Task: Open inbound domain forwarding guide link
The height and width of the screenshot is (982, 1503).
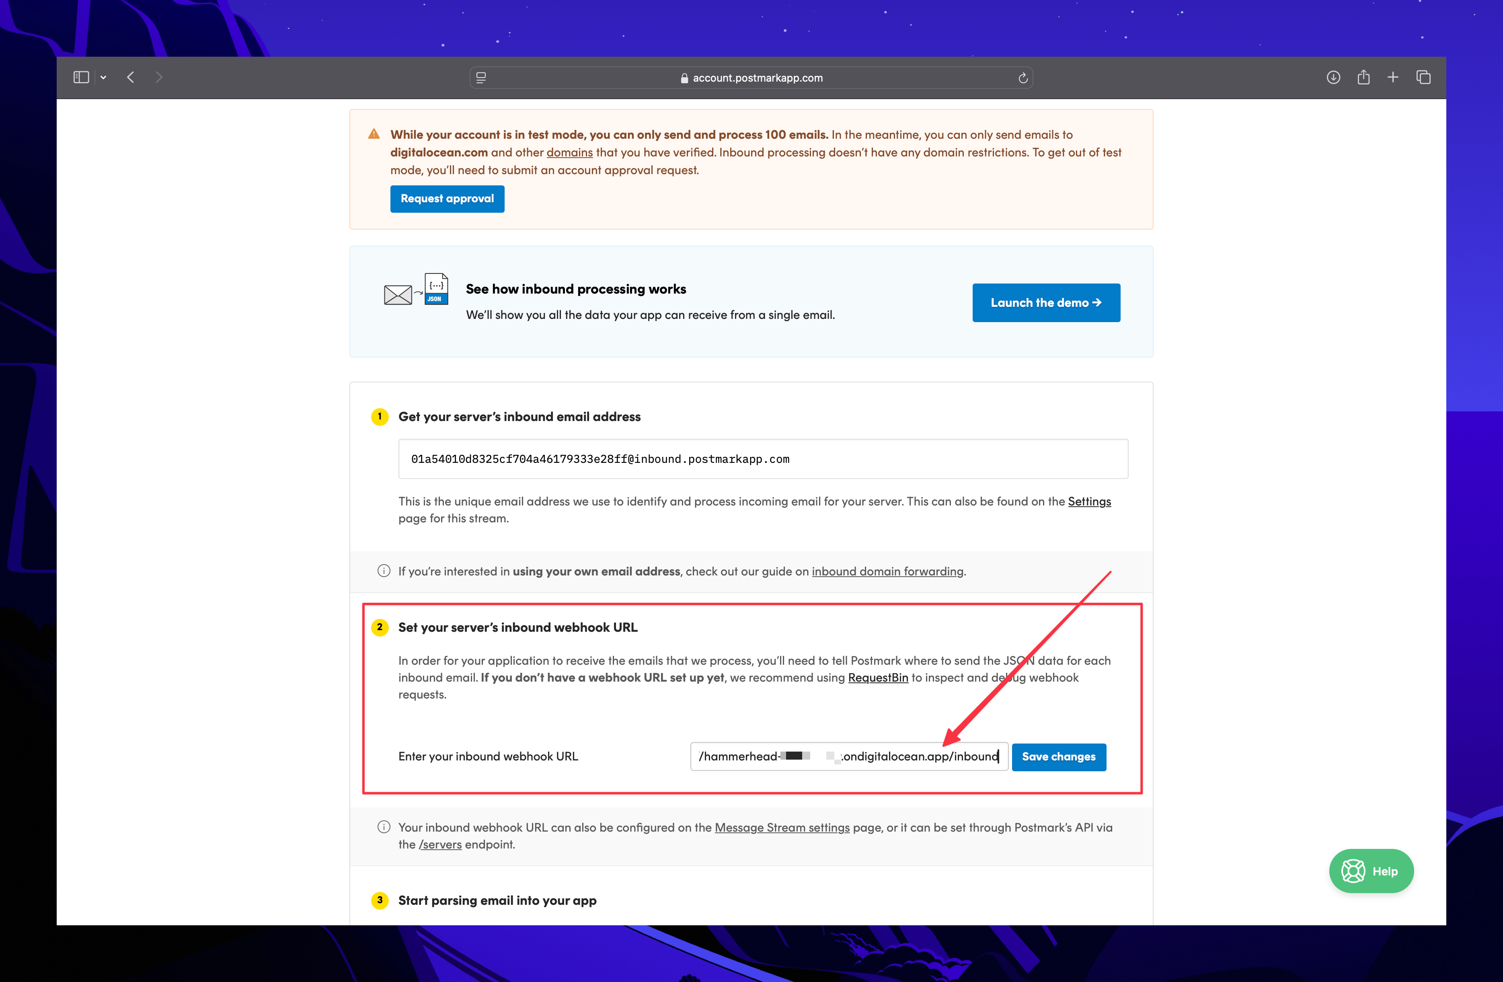Action: pos(887,571)
